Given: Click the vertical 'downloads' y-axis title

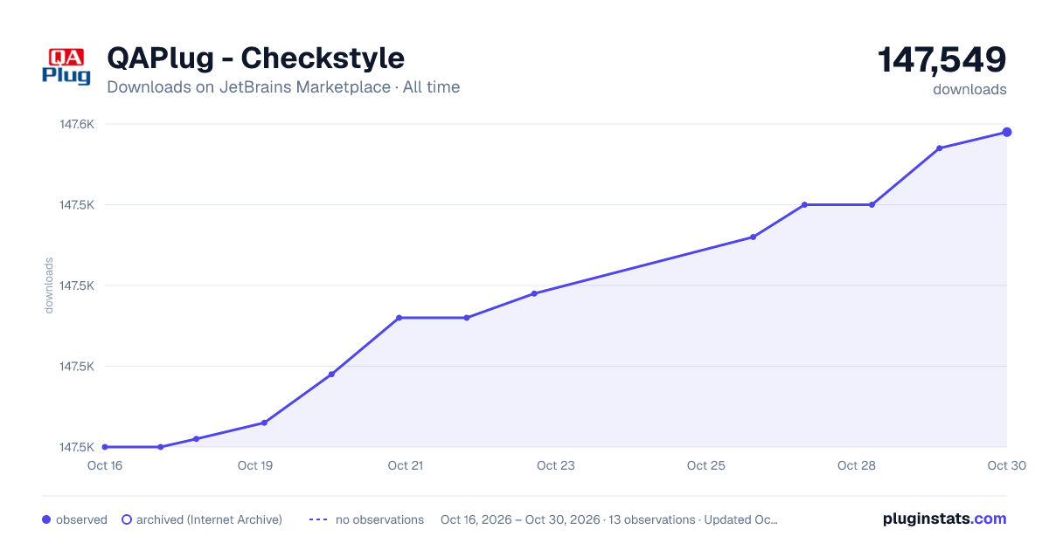Looking at the screenshot, I should [49, 285].
